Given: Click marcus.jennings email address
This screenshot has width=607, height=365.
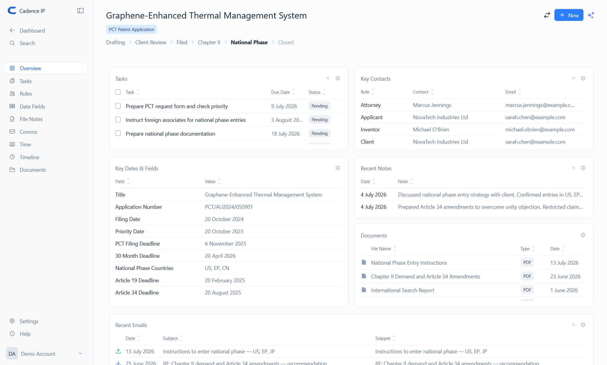Looking at the screenshot, I should (540, 105).
